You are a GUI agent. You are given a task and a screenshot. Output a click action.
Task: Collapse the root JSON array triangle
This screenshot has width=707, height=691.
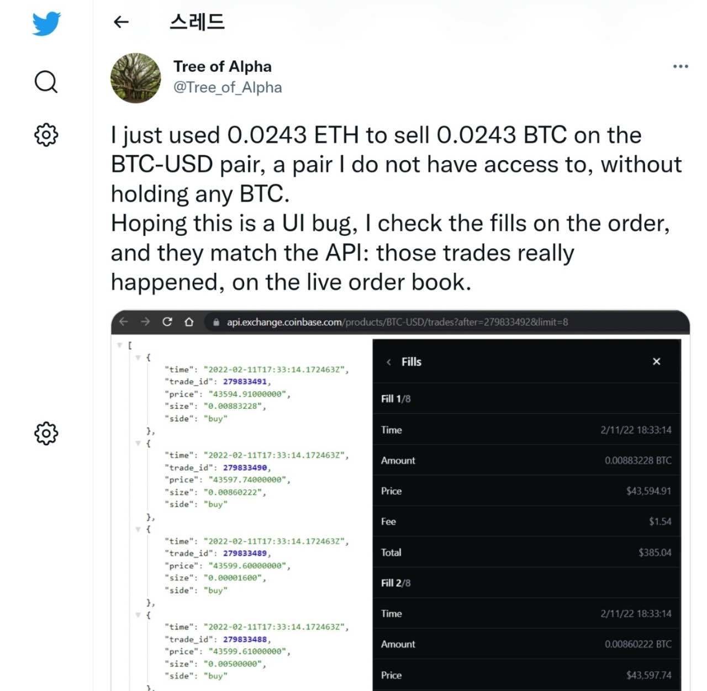pos(119,345)
